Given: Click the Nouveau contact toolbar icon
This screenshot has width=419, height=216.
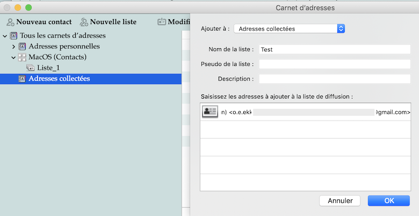Looking at the screenshot, I should [x=10, y=22].
